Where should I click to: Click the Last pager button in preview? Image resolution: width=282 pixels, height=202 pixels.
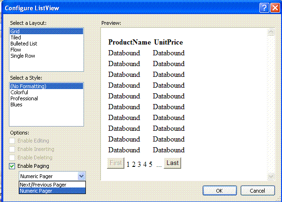point(172,163)
